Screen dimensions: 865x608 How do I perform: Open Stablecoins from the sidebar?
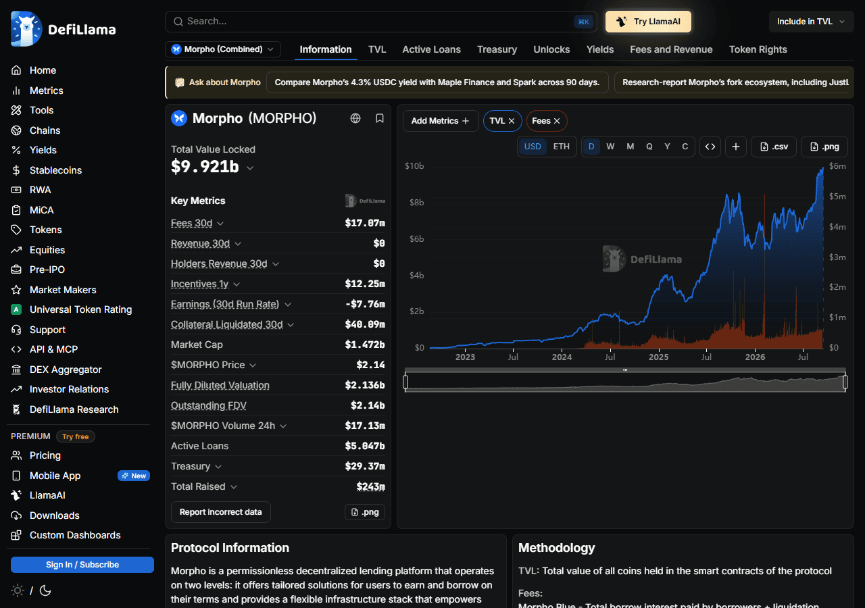coord(55,170)
